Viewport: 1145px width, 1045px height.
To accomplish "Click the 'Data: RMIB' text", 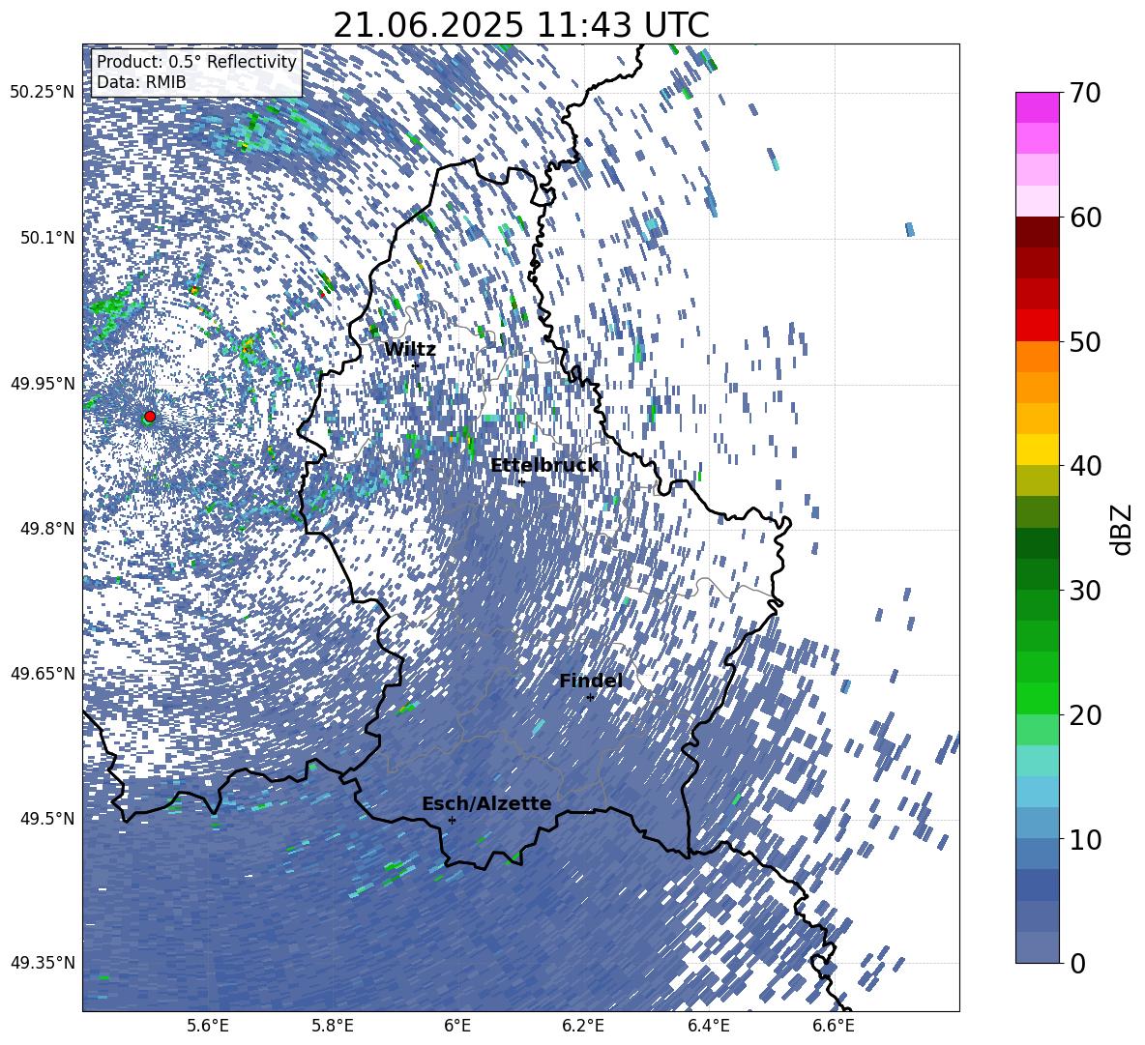I will coord(141,82).
